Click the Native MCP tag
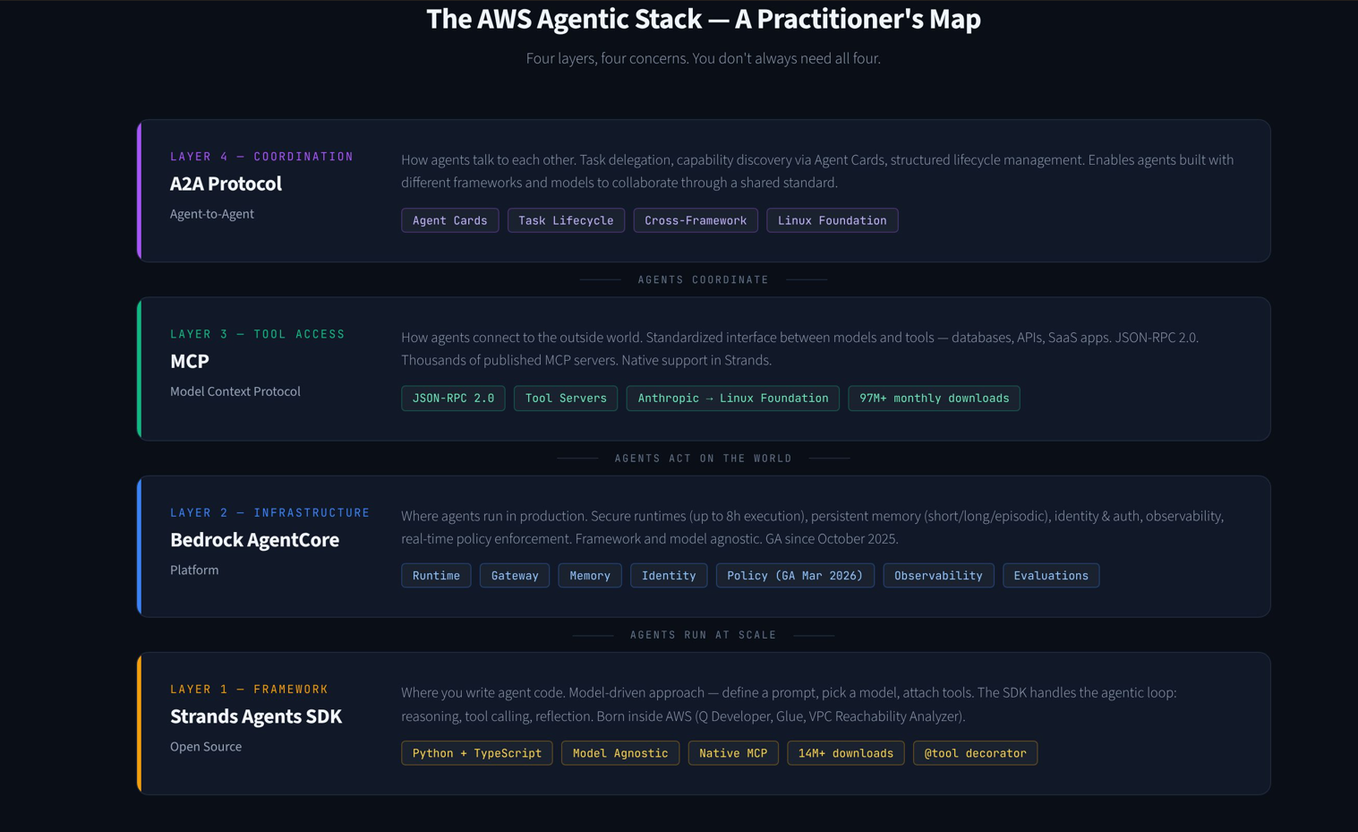Viewport: 1358px width, 832px height. (x=733, y=753)
